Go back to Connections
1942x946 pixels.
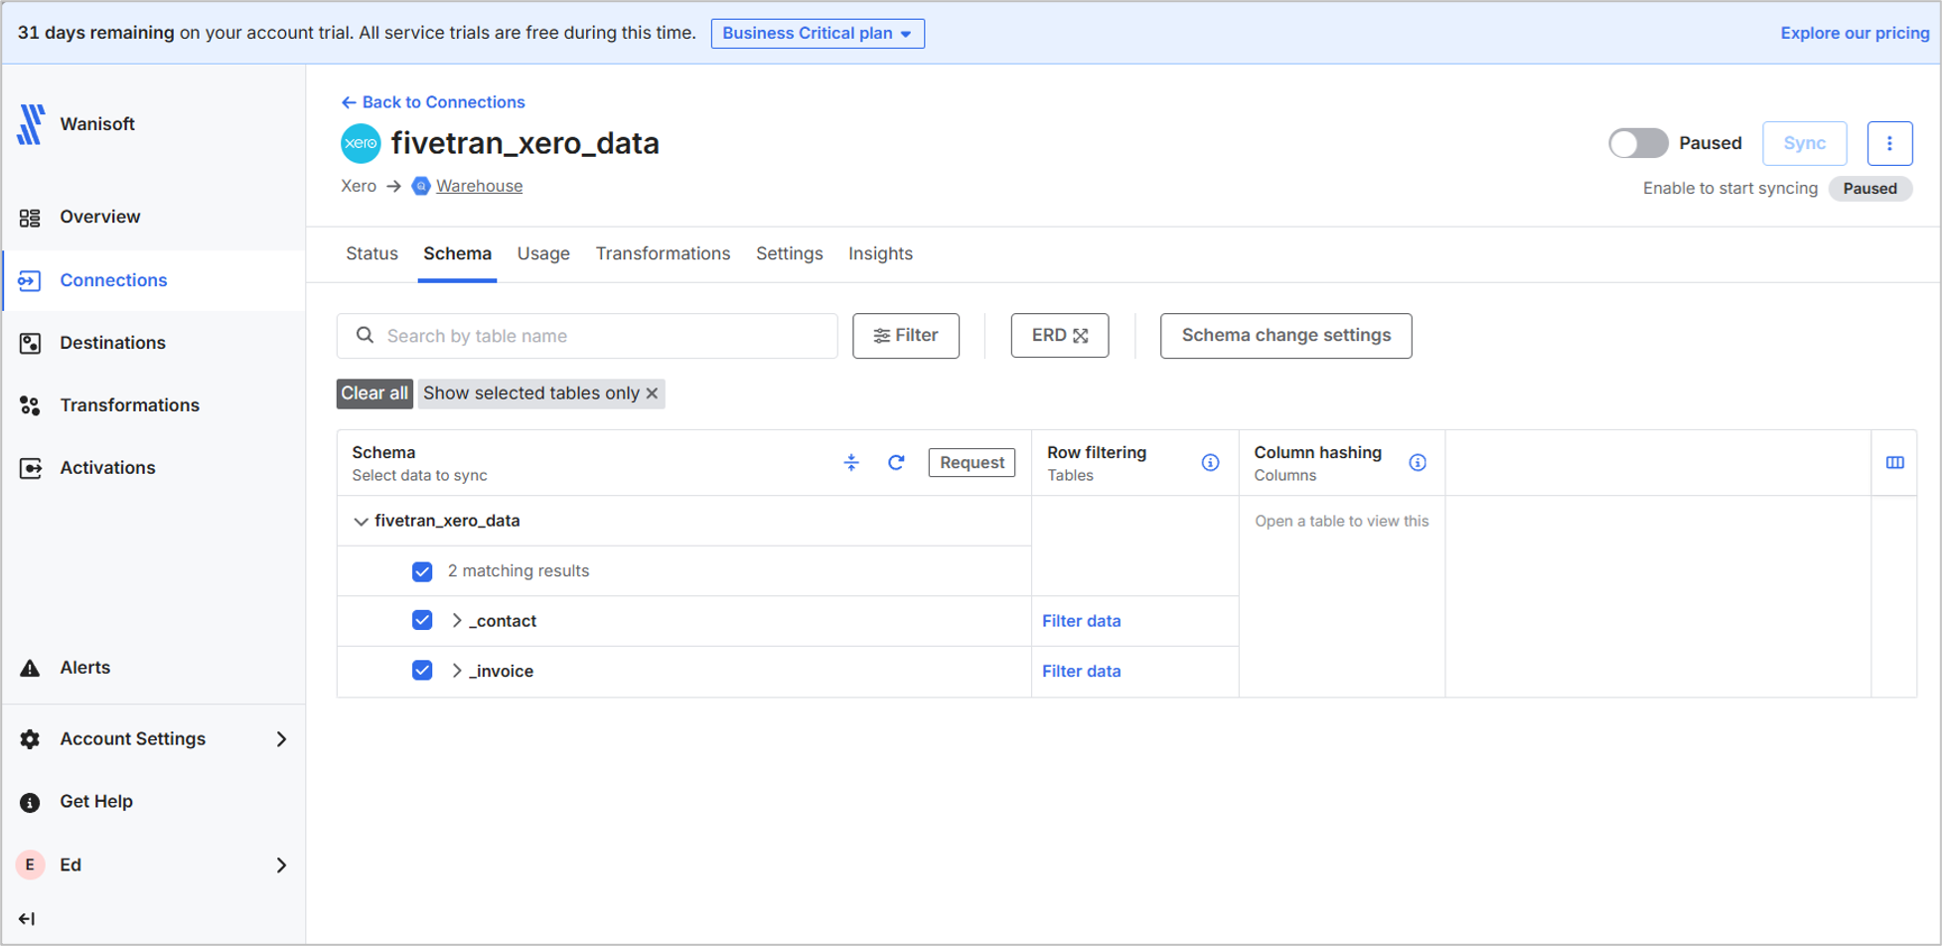(433, 102)
